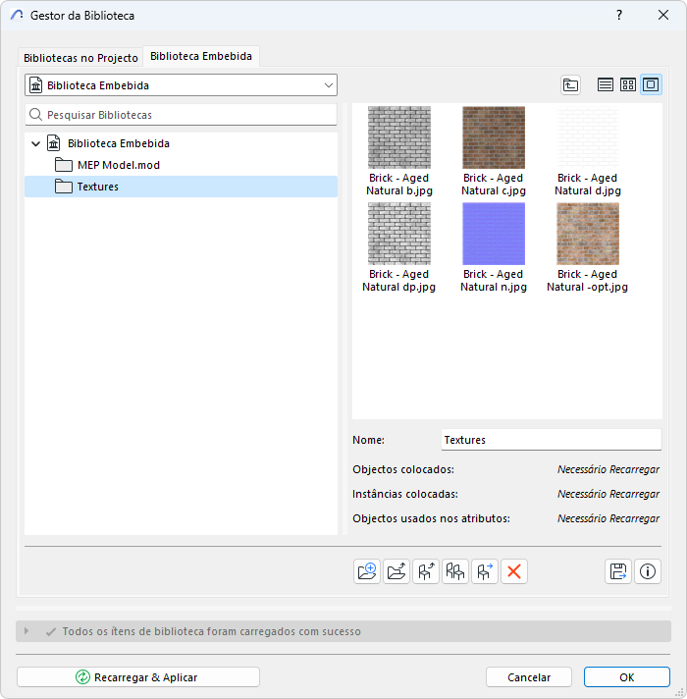Viewport: 687px width, 699px height.
Task: Click the move object chair-arrow icon
Action: [484, 571]
